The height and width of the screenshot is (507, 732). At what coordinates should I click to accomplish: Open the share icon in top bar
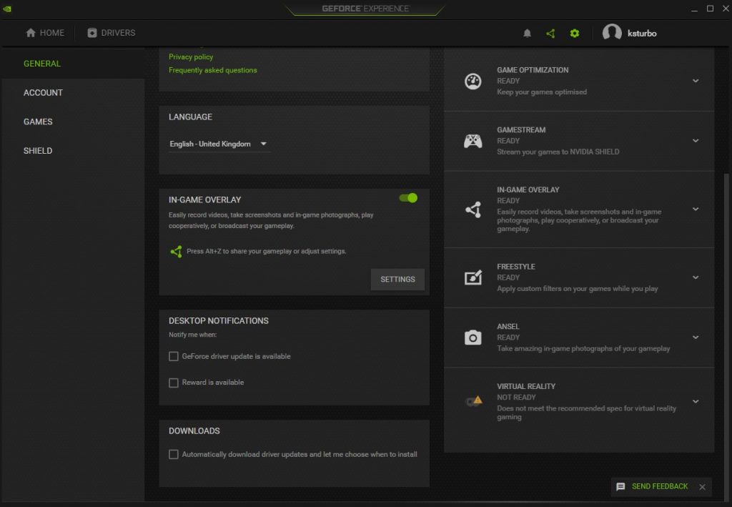550,33
